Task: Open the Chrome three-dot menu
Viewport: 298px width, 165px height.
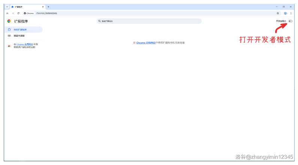Action: 291,13
